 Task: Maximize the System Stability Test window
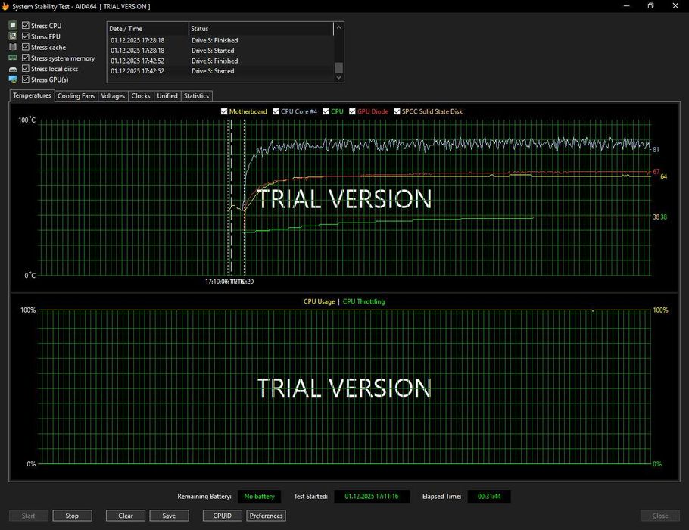pos(651,6)
